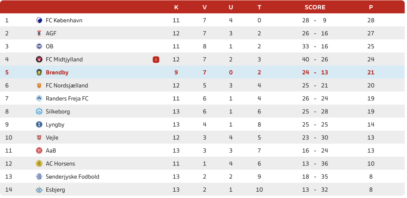
Task: Open the red info icon beside FC Midtjylland
Action: tap(156, 59)
